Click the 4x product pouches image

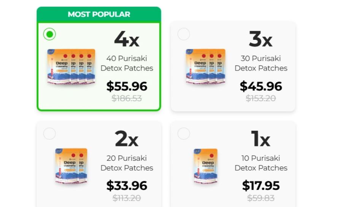click(x=71, y=66)
